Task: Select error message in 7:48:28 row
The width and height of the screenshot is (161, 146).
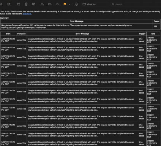Action: pyautogui.click(x=81, y=135)
